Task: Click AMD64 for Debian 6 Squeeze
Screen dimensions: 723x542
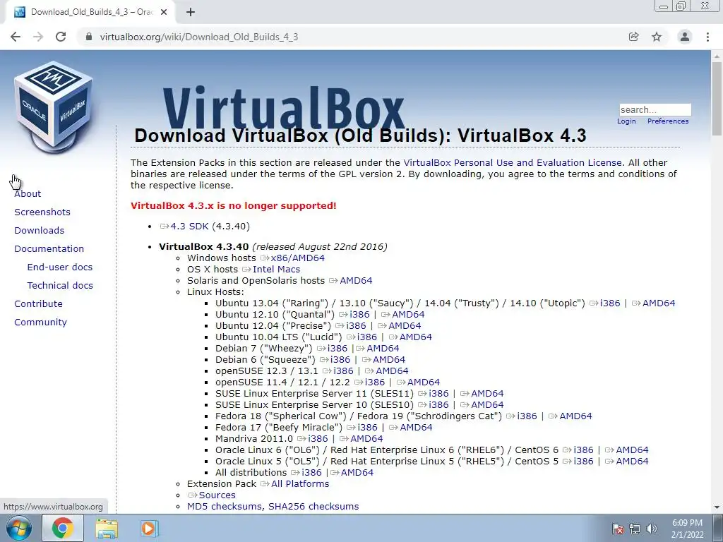Action: coord(389,359)
